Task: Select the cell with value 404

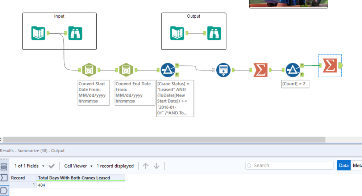Action: pyautogui.click(x=81, y=185)
